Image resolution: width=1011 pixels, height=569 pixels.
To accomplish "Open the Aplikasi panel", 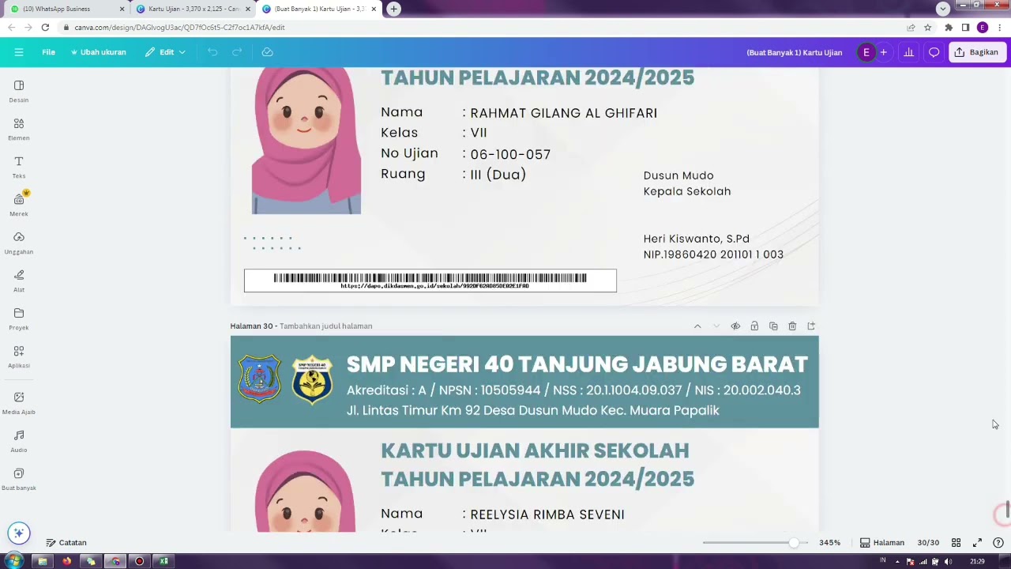I will point(19,357).
